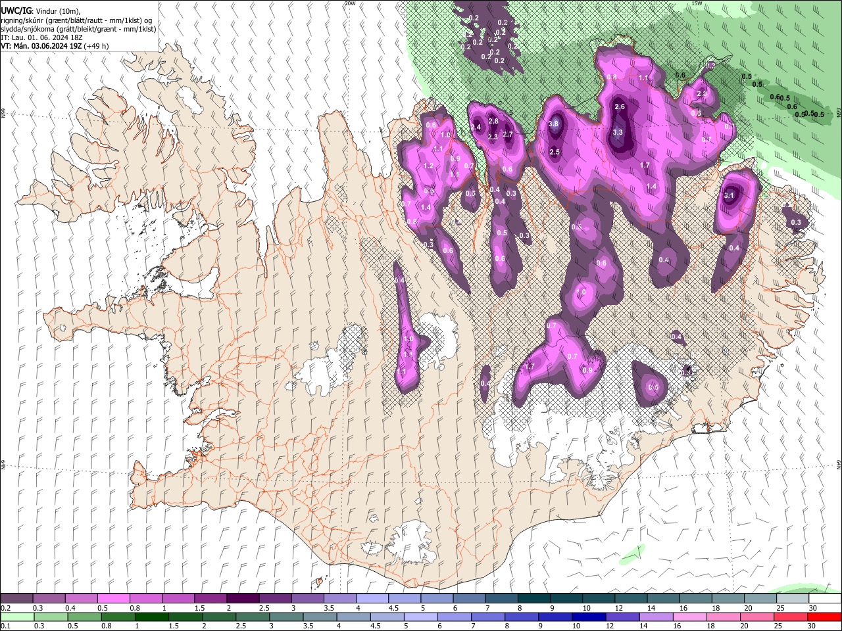
Task: Click the dark blue 10–12 swatch on the lower scale
Action: pyautogui.click(x=587, y=617)
